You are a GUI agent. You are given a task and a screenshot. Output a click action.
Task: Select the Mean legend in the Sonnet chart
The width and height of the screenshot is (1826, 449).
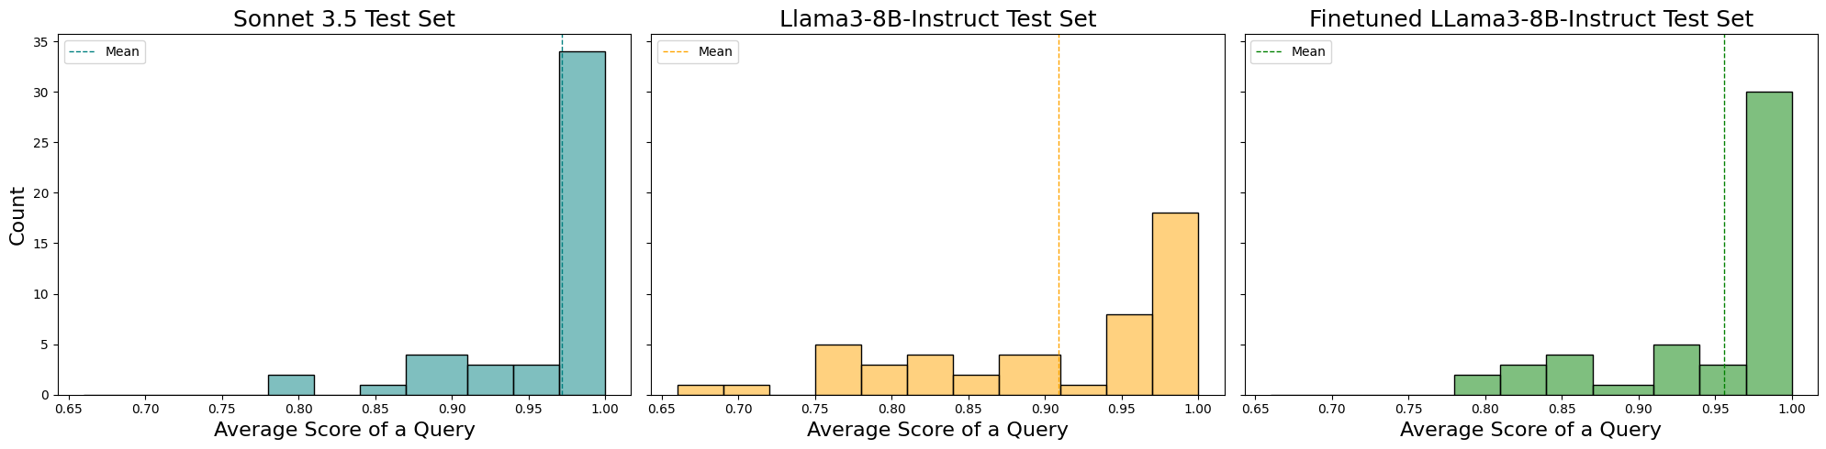point(105,52)
